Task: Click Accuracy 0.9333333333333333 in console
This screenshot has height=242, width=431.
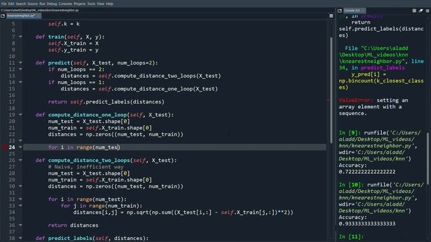Action: 367,220
